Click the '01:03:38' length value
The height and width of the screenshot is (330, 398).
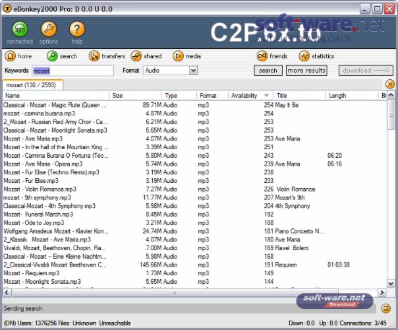(339, 265)
